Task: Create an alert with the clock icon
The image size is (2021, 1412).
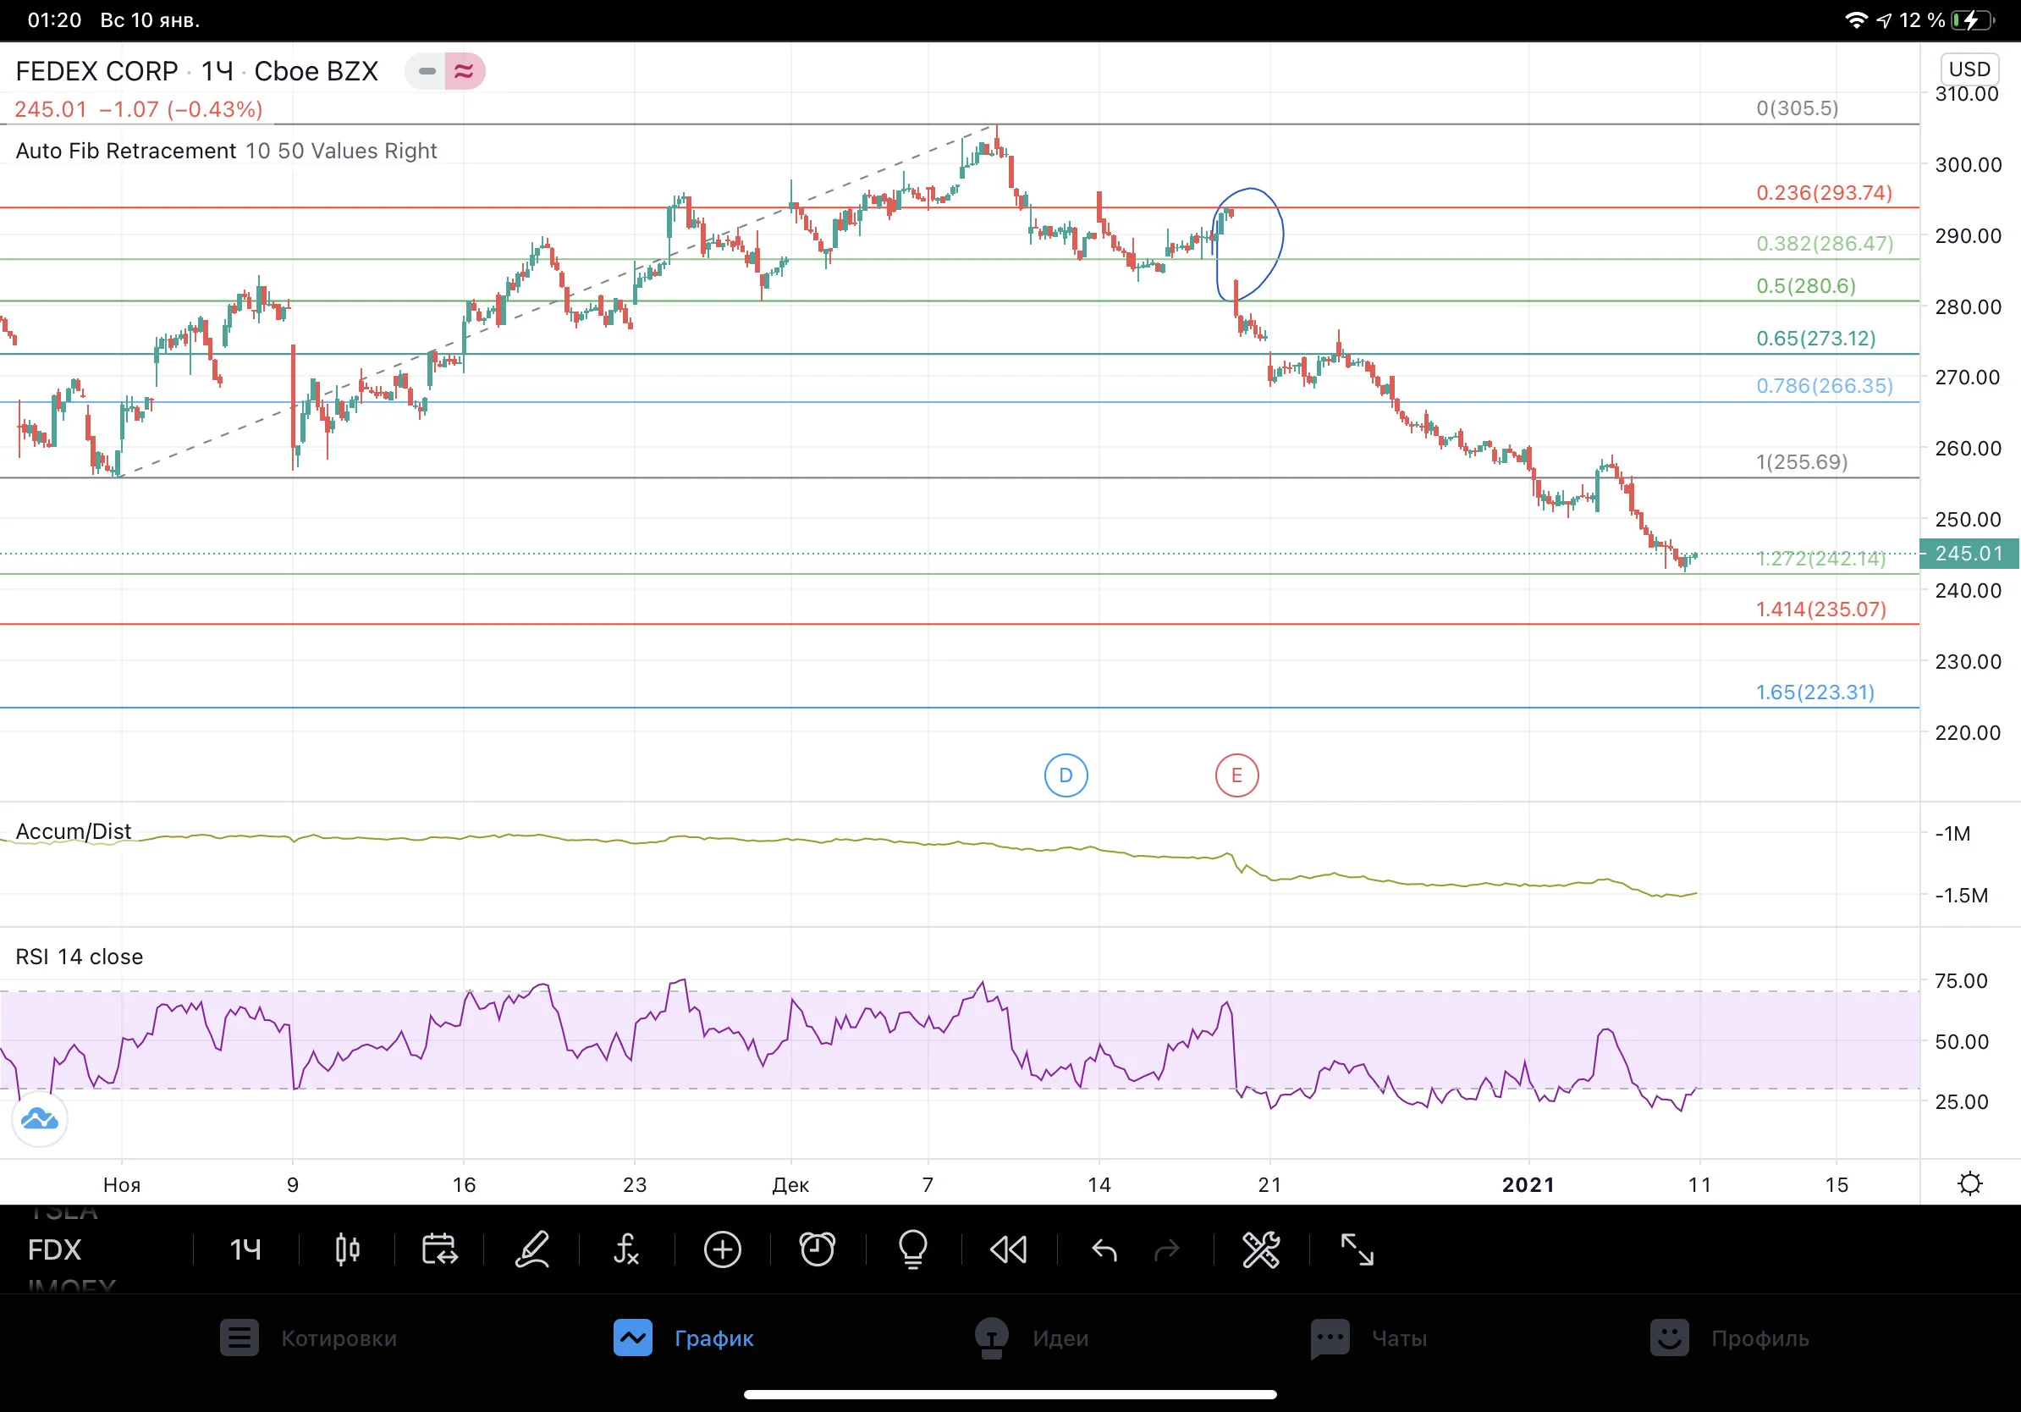Action: point(817,1249)
